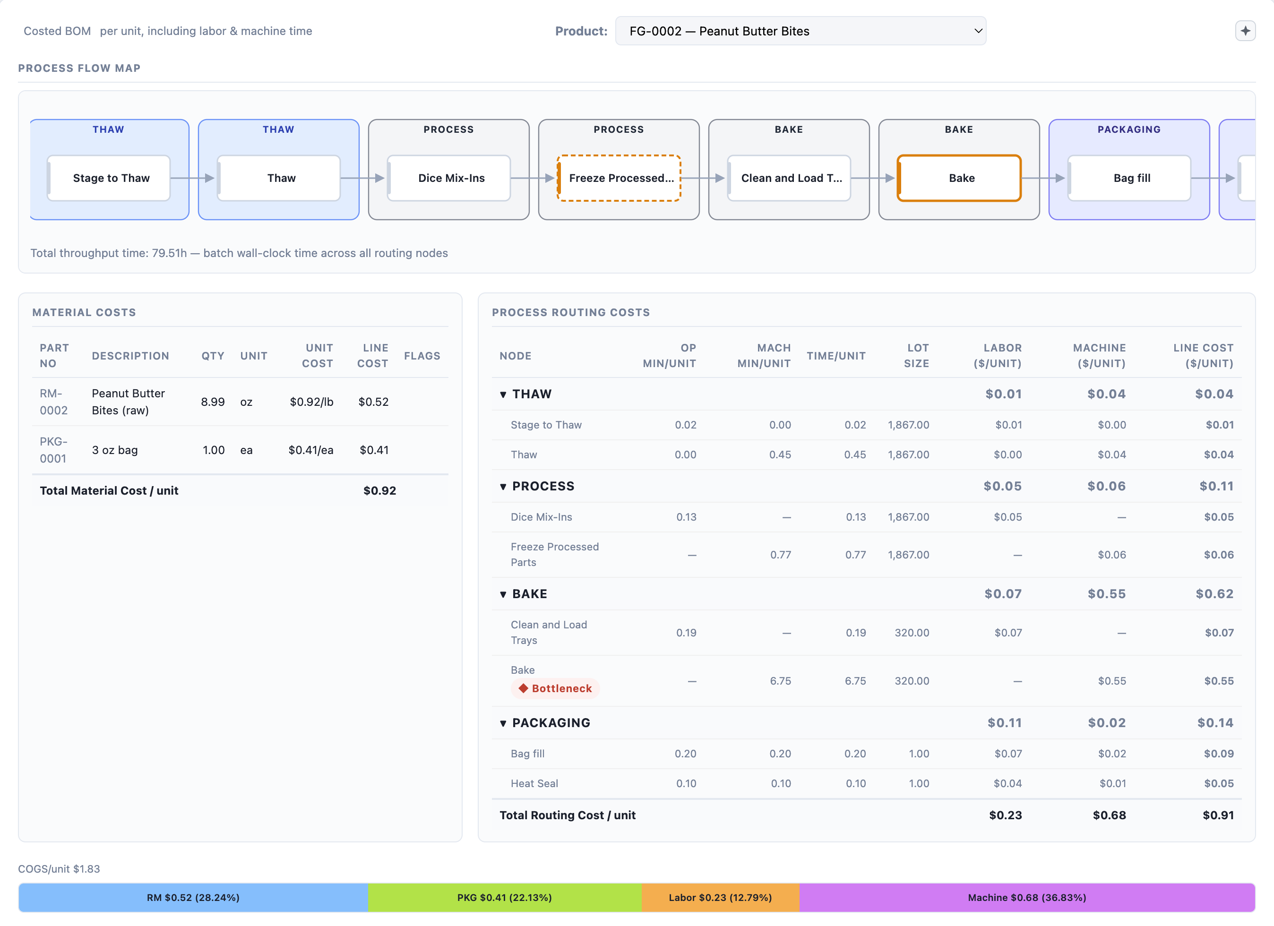This screenshot has width=1274, height=926.
Task: Click the Machine $0.68 purple bar segment
Action: pyautogui.click(x=1027, y=897)
